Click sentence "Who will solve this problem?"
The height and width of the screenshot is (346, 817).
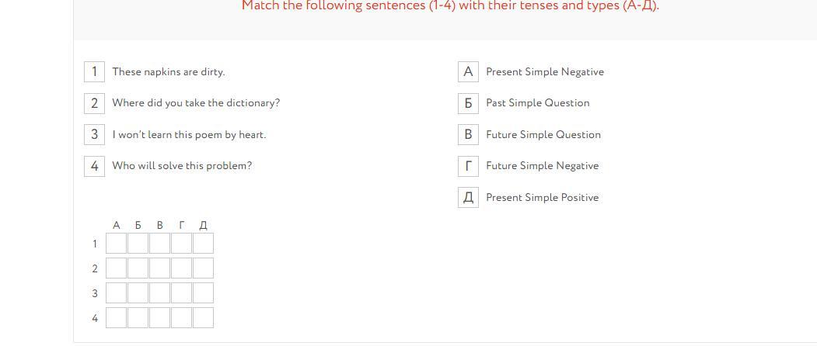[182, 166]
